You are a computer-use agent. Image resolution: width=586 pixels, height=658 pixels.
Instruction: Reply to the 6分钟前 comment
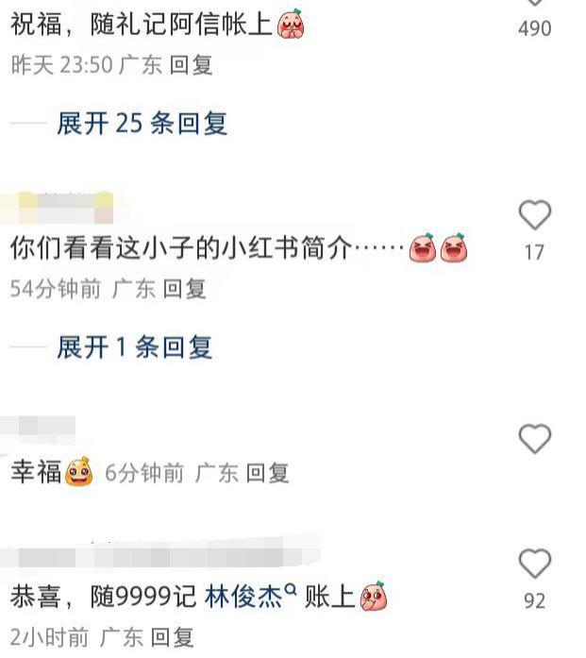tap(268, 473)
